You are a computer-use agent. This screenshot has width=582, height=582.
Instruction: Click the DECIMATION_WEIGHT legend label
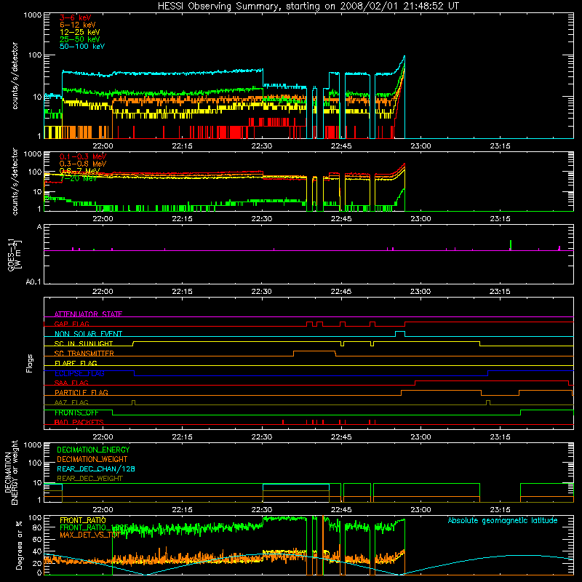(92, 459)
